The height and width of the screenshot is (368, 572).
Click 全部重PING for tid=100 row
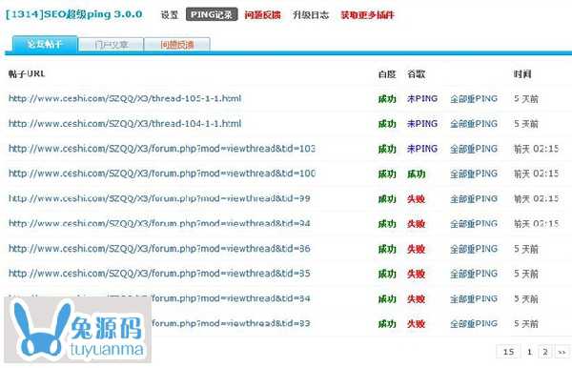coord(474,174)
